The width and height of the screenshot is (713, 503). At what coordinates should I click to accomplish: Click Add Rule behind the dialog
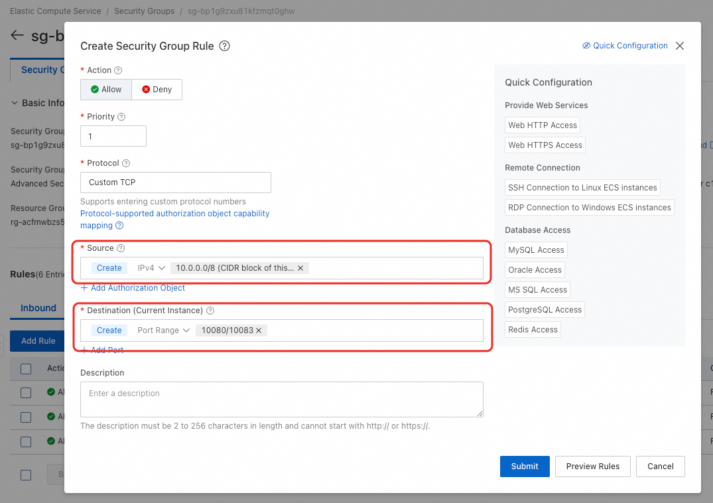tap(38, 340)
